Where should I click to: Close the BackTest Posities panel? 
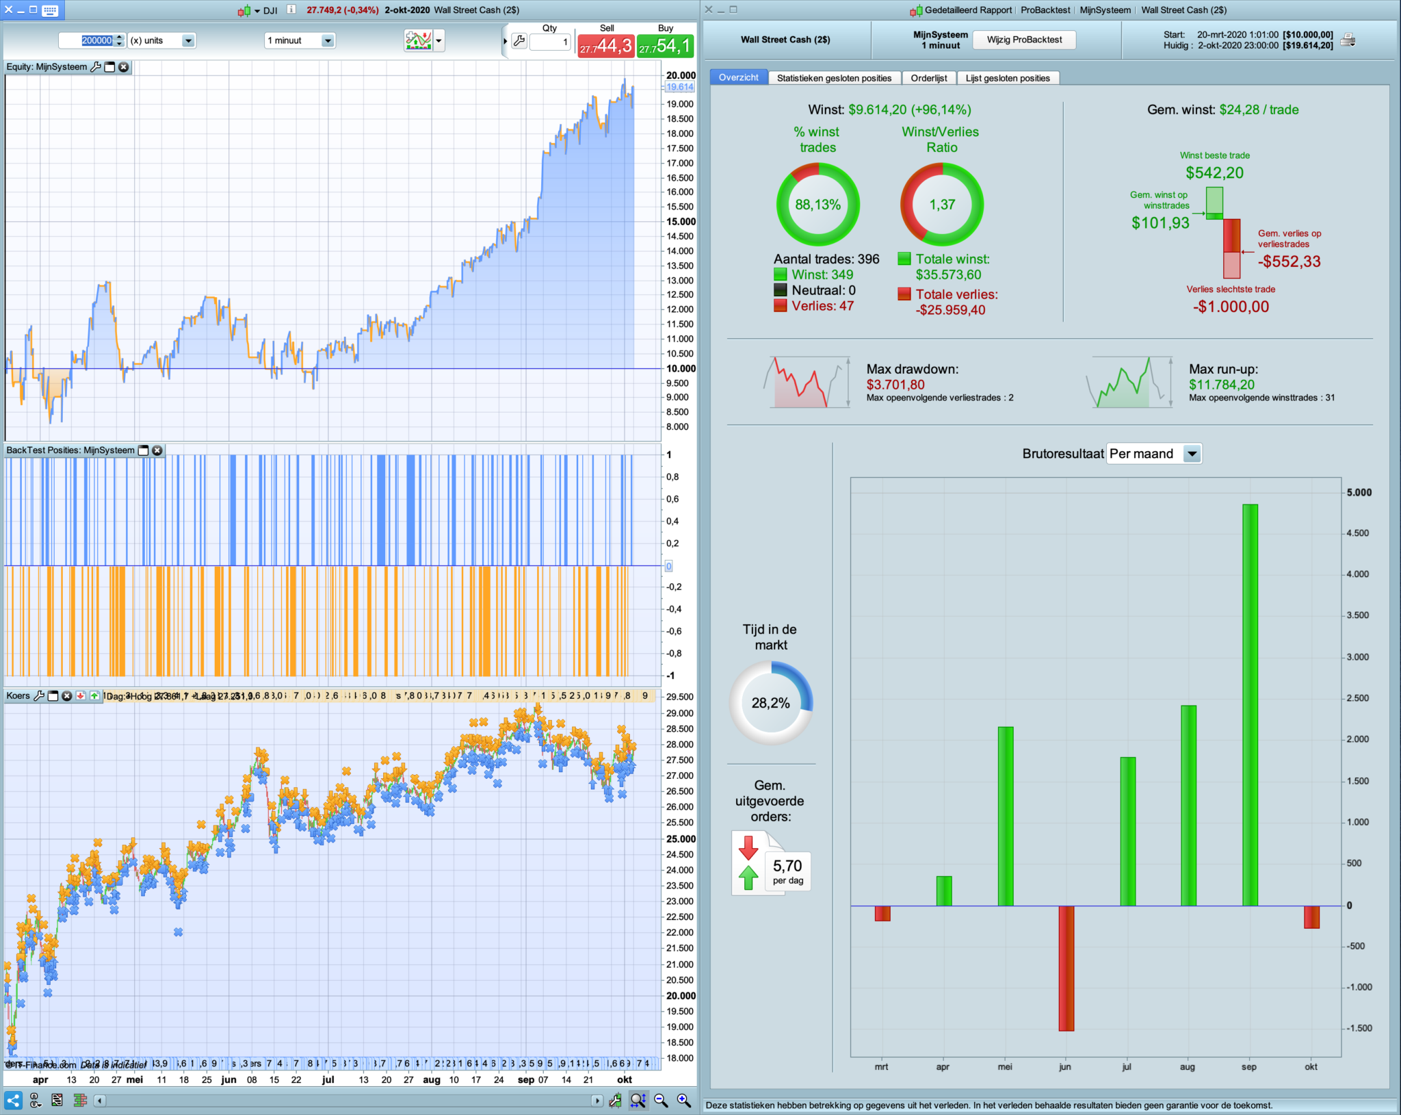157,450
